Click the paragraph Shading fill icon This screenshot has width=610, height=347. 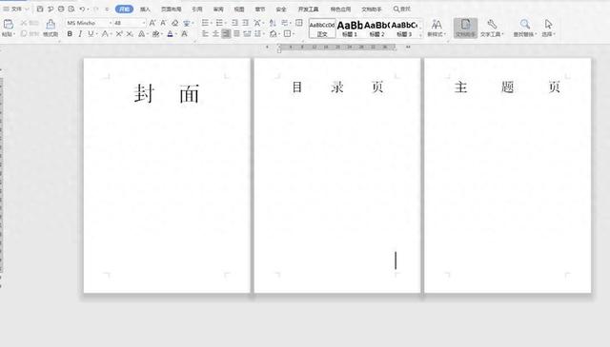point(274,34)
